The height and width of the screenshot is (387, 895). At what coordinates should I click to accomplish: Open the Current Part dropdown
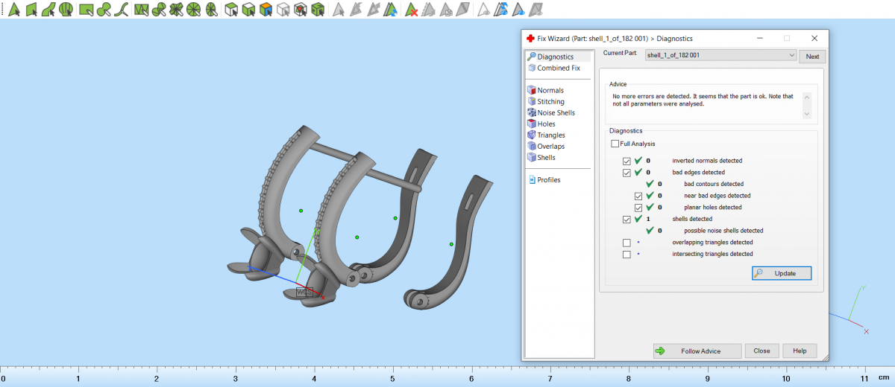720,55
